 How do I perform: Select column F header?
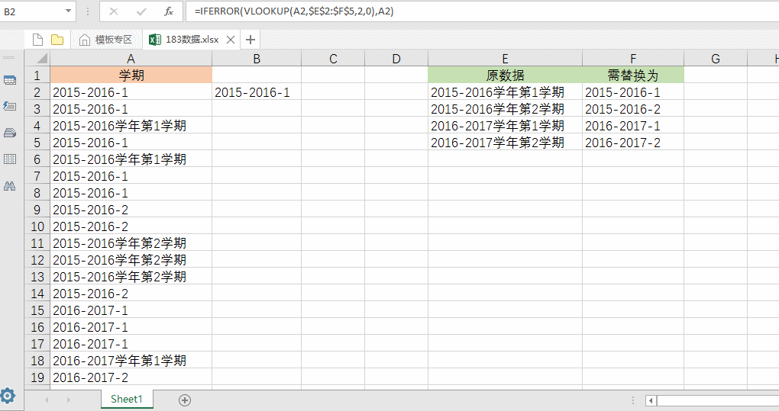[633, 59]
